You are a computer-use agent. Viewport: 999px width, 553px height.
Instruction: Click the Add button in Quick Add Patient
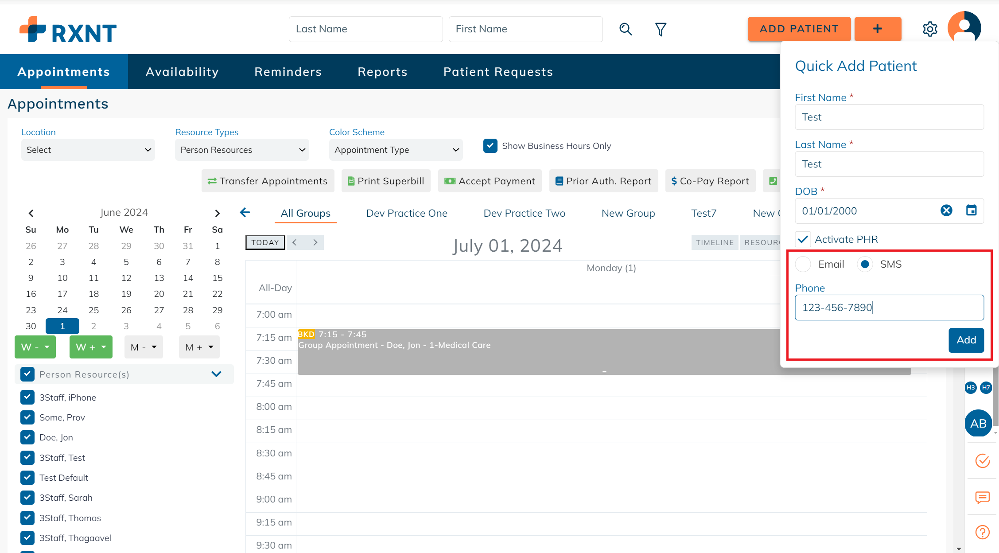click(966, 340)
